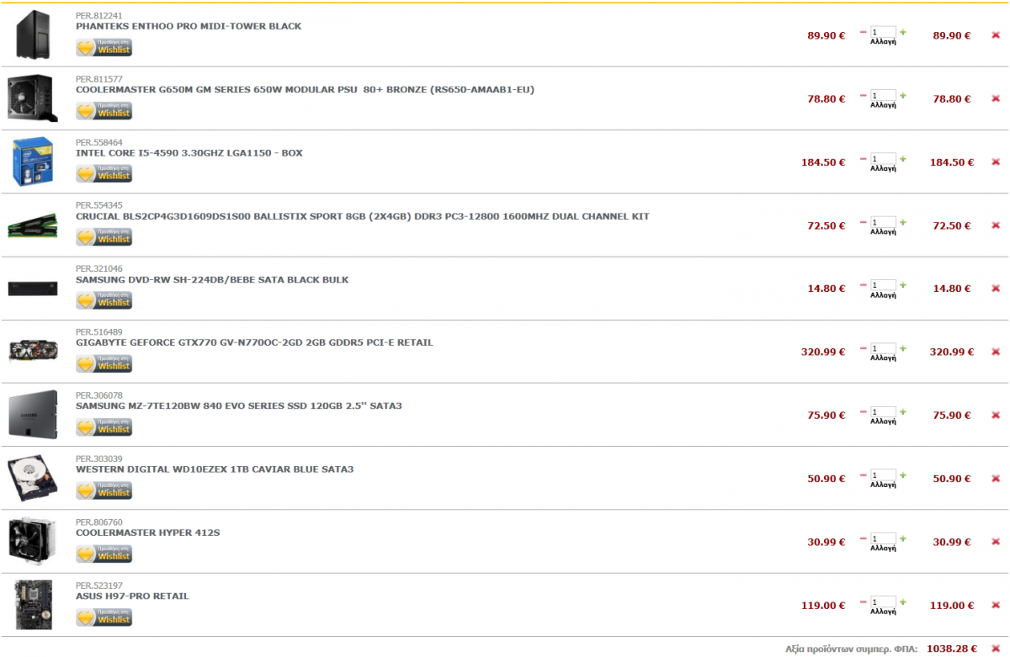Open ASUS H97-PRO motherboard thumbnail
This screenshot has width=1010, height=657.
point(33,604)
